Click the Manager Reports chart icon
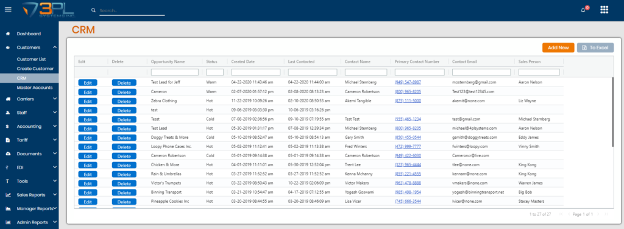624x229 pixels. coord(7,209)
